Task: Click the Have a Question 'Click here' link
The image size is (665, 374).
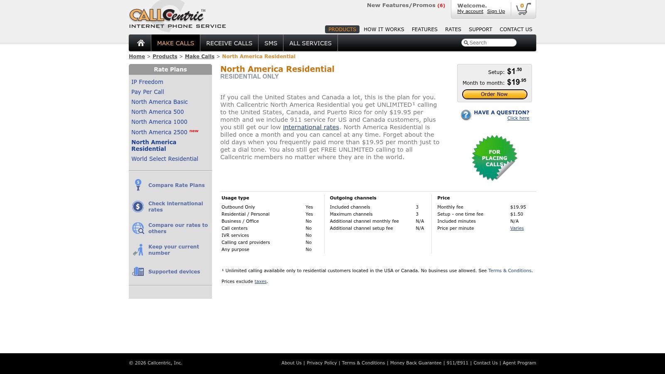Action: [518, 118]
